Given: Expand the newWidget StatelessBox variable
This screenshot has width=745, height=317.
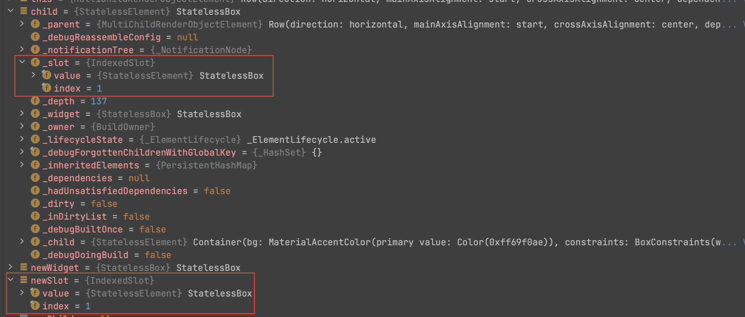Looking at the screenshot, I should (x=11, y=267).
